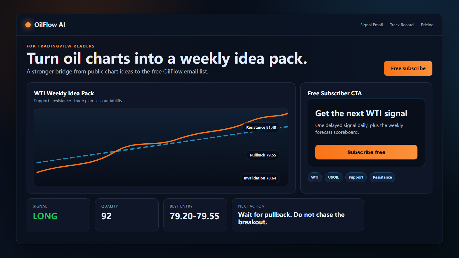Click the Quality 92 card
The width and height of the screenshot is (459, 258).
[127, 215]
